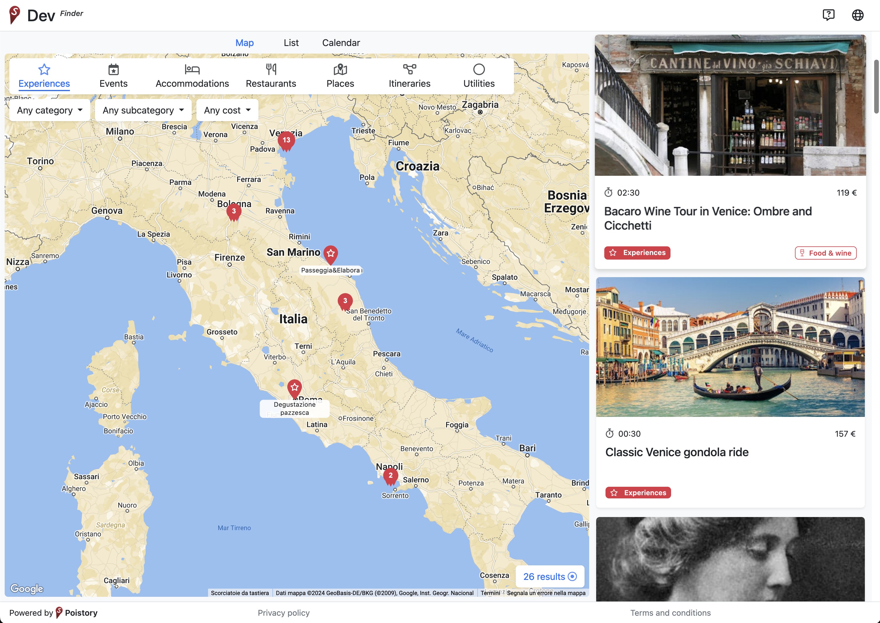880x623 pixels.
Task: Click the Poistory pin logo in header
Action: (x=15, y=15)
